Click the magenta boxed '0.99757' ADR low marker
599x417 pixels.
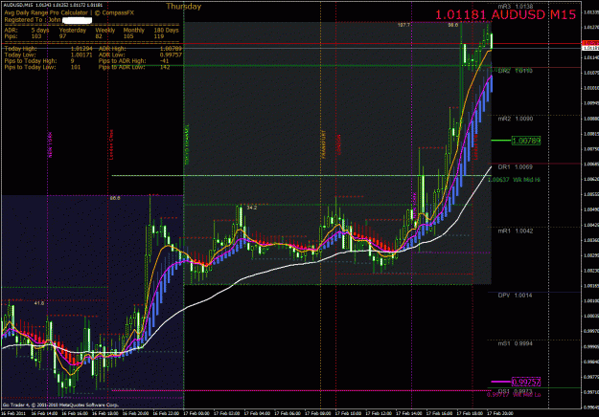(526, 382)
